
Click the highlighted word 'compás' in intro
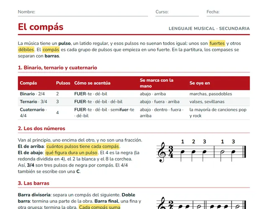51,50
